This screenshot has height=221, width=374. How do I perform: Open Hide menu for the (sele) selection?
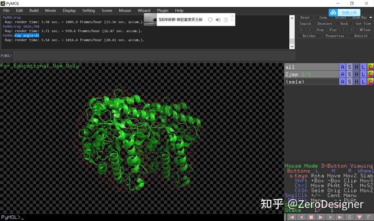(357, 82)
